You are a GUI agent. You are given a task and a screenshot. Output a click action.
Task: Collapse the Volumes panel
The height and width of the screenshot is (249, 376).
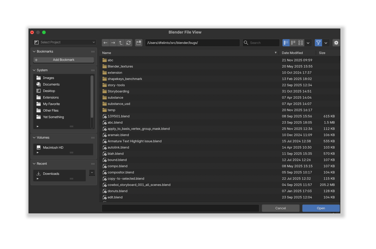(x=34, y=137)
